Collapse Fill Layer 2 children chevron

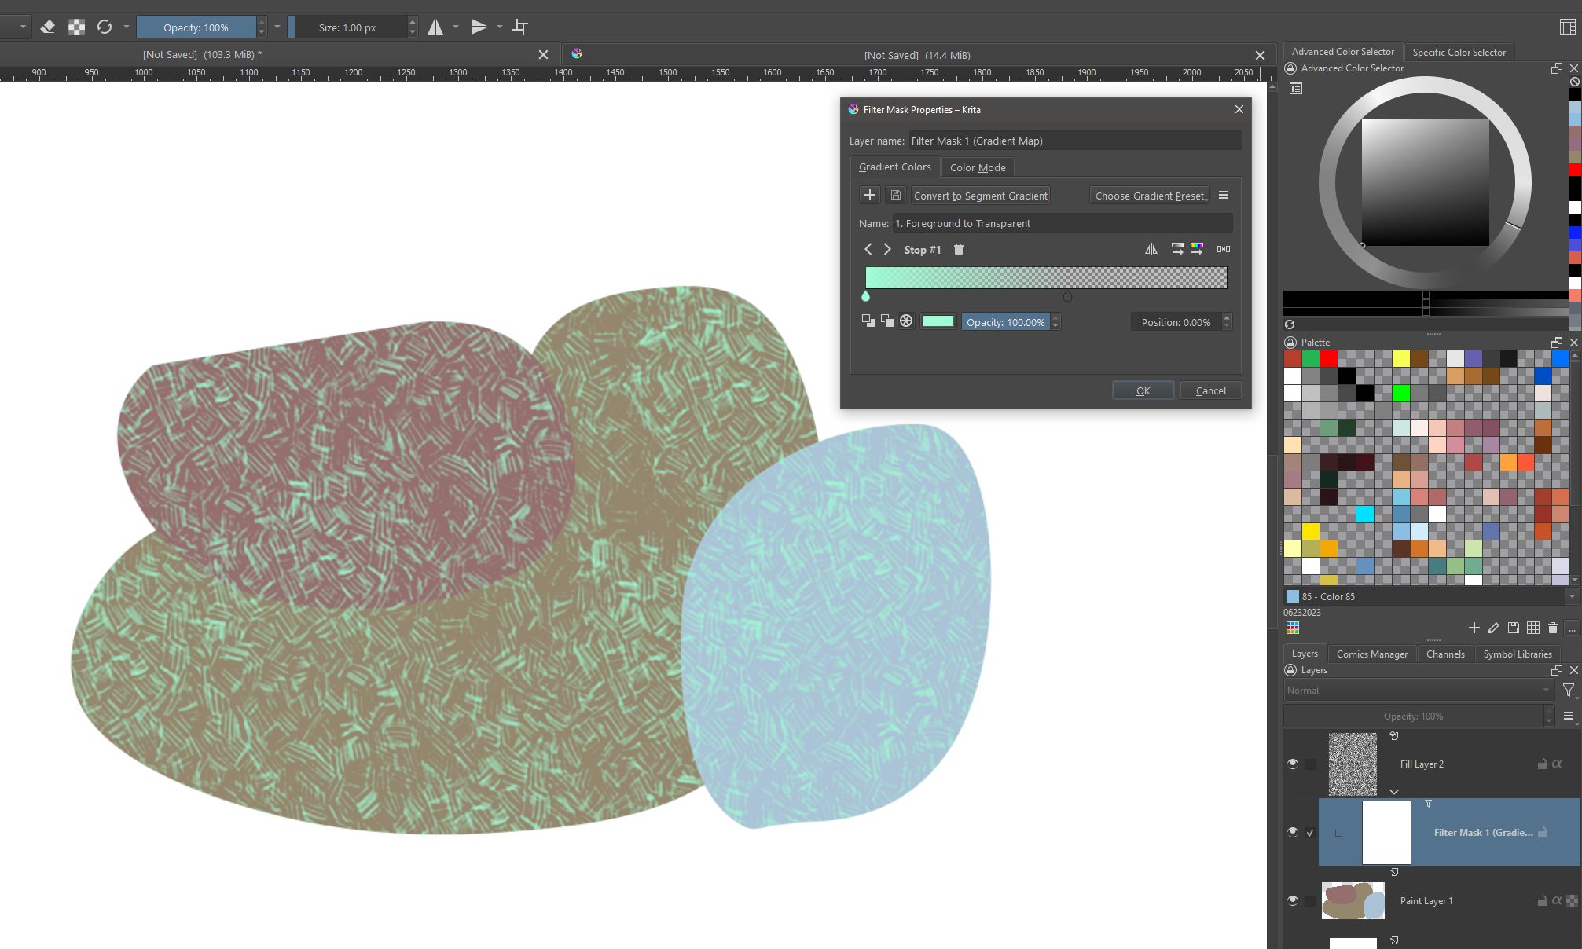[x=1393, y=791]
